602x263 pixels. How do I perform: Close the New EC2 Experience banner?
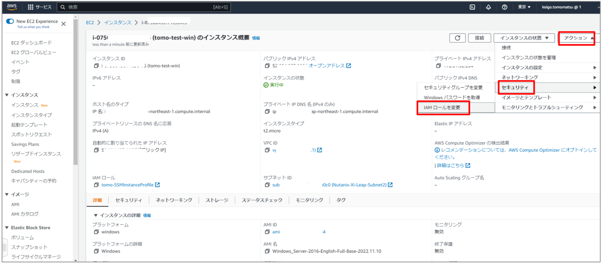tap(63, 24)
